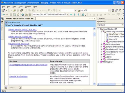Expand the MSDN Library node
Screen dimensions: 125x93
coord(98,62)
